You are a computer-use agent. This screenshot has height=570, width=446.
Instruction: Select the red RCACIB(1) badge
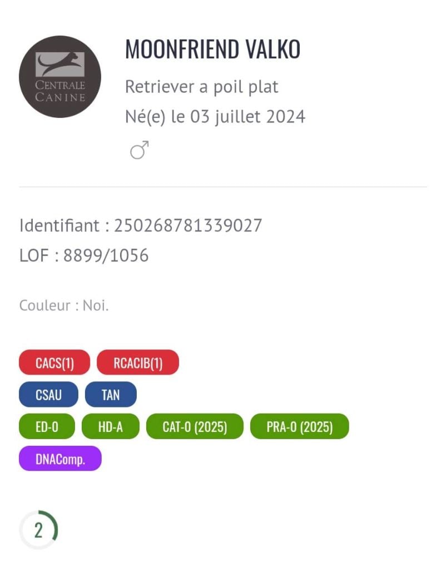138,363
